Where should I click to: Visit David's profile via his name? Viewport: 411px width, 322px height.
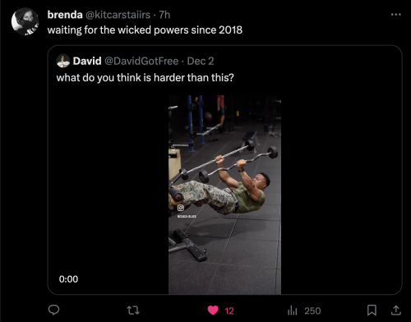click(87, 61)
